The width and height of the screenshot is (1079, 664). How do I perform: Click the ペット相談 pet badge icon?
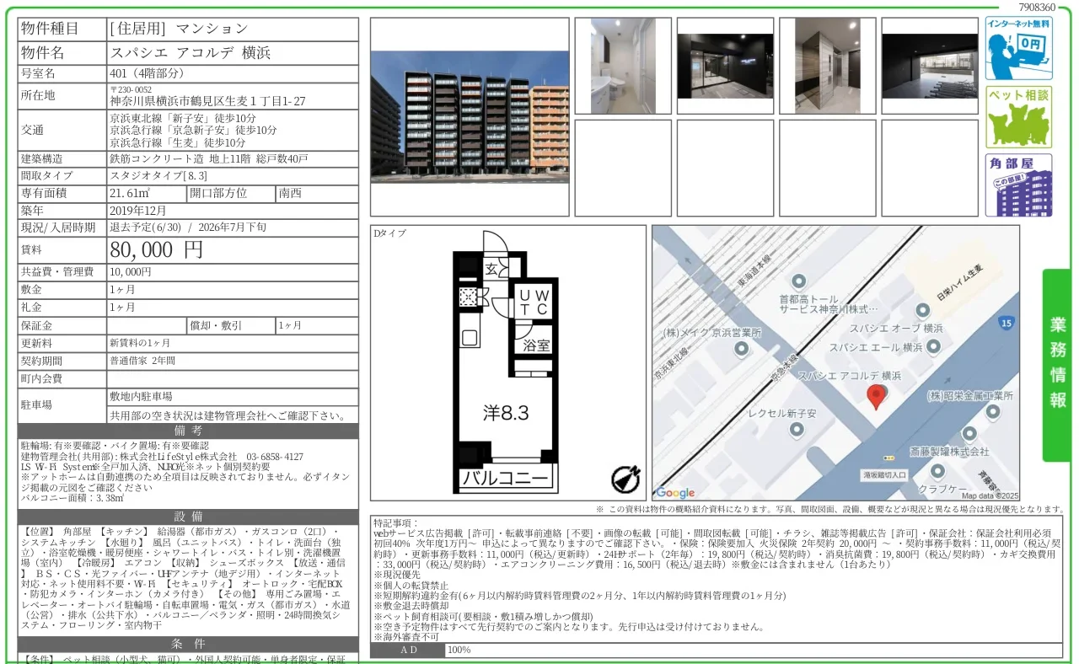(1018, 116)
